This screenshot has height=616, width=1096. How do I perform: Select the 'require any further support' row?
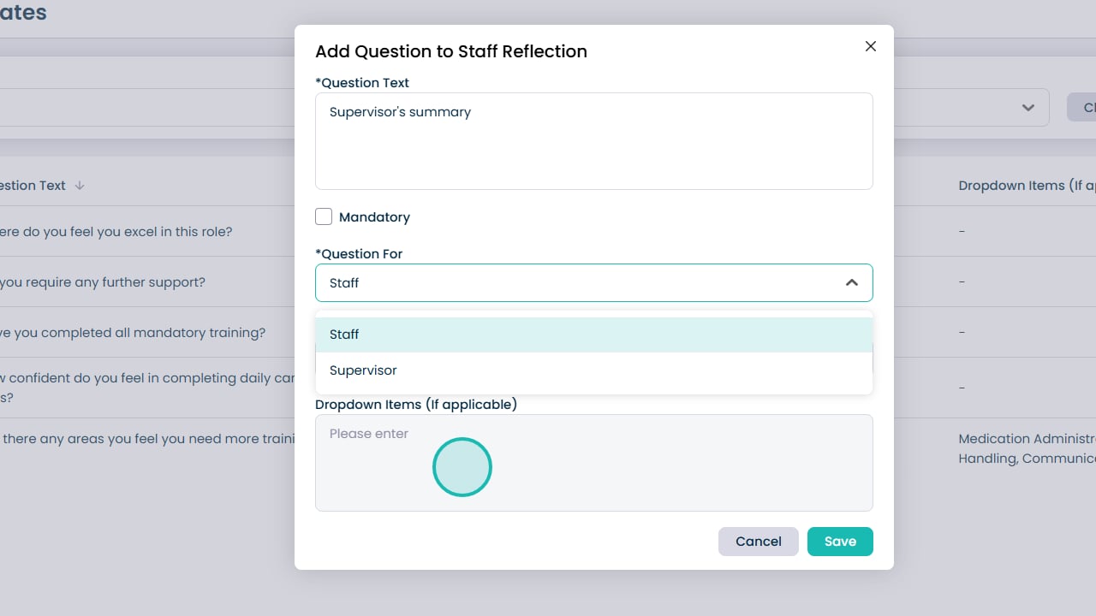pyautogui.click(x=103, y=282)
